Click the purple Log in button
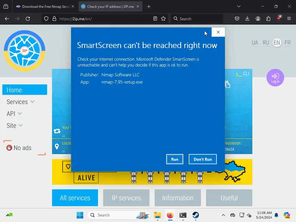Viewport: 296px width, 222px height. [x=275, y=77]
